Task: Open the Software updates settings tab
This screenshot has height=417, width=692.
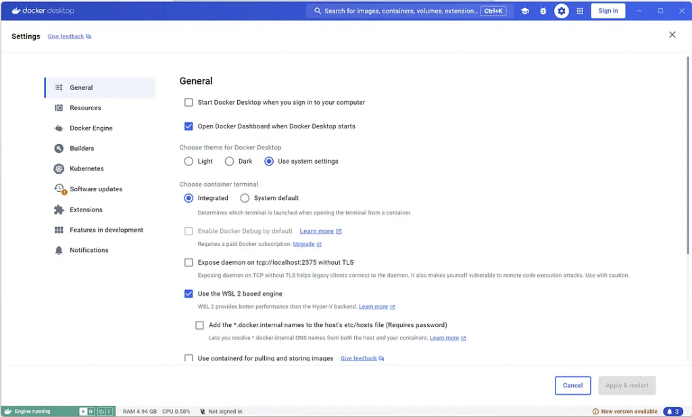Action: 100,189
